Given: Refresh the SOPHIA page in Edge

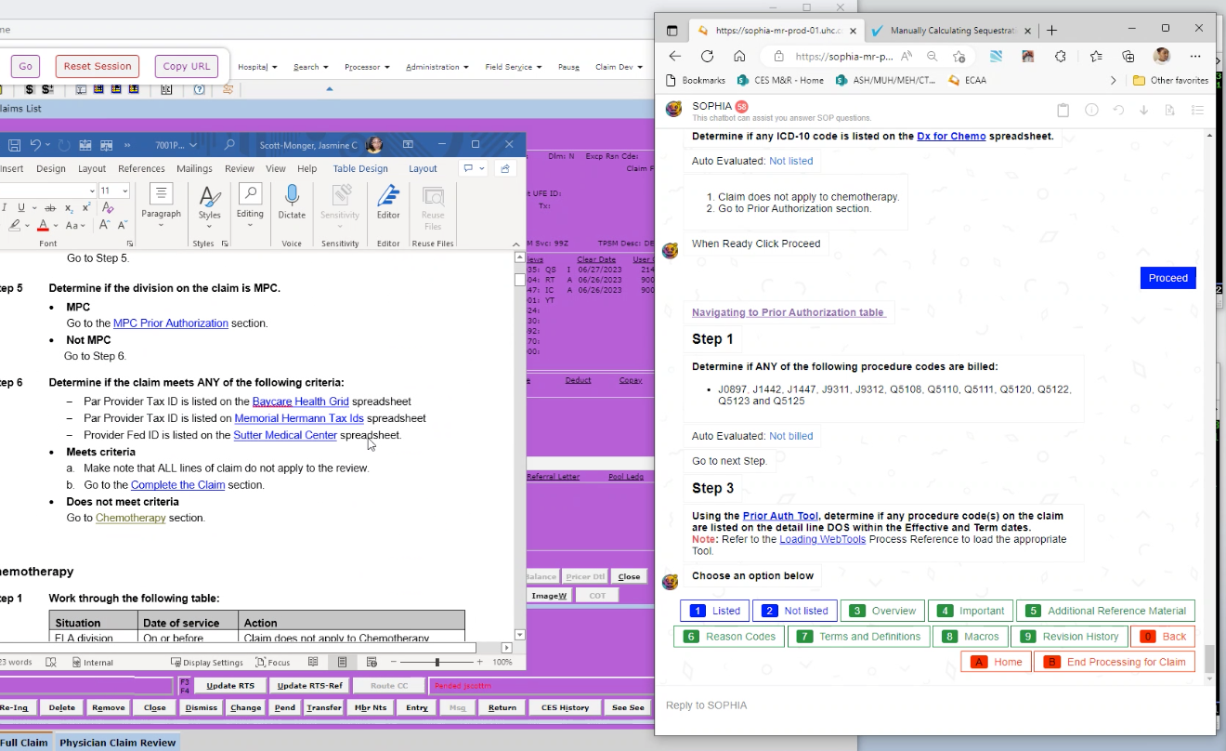Looking at the screenshot, I should [x=707, y=56].
